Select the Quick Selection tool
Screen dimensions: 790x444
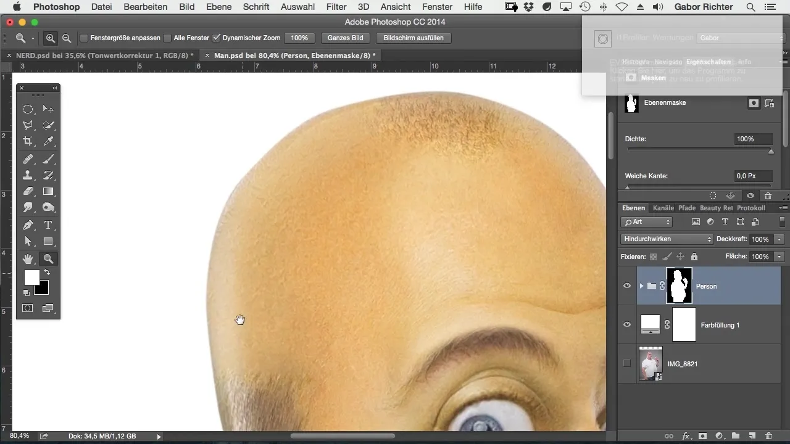coord(48,125)
